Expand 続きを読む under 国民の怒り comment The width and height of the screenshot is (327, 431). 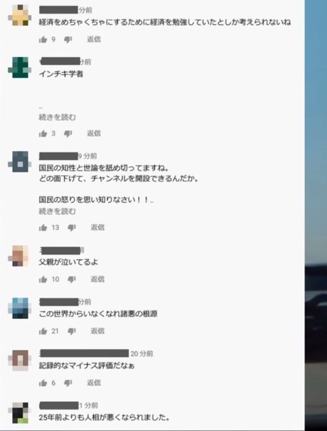coord(57,211)
